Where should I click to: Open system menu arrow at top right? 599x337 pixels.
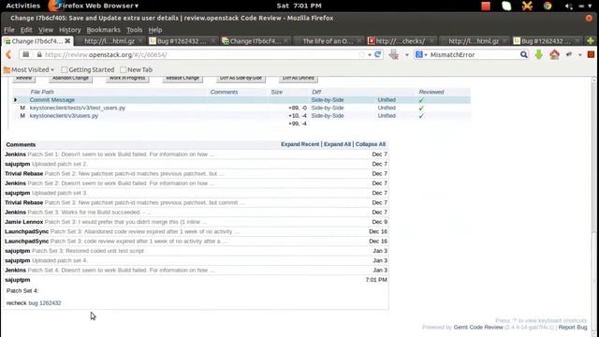click(591, 7)
